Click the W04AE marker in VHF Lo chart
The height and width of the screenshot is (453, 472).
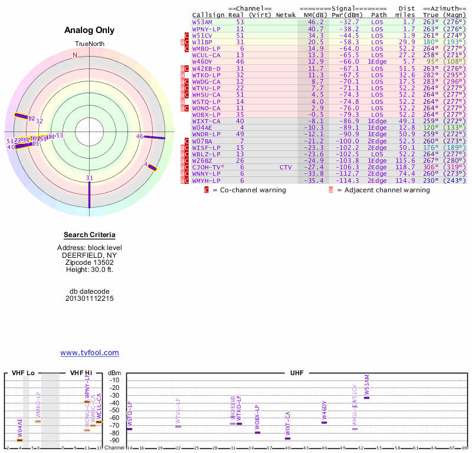coord(20,440)
